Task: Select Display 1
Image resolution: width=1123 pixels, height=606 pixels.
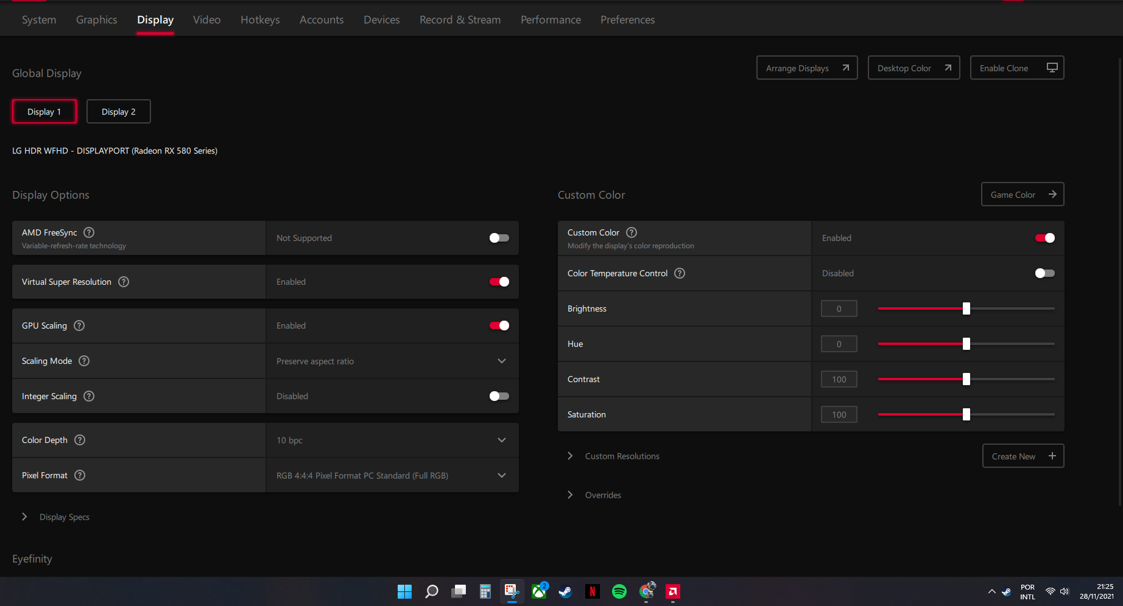Action: (x=44, y=111)
